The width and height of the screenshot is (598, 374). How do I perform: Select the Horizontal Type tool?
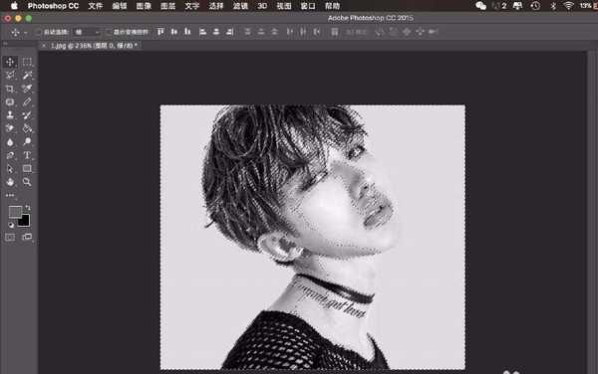[27, 155]
